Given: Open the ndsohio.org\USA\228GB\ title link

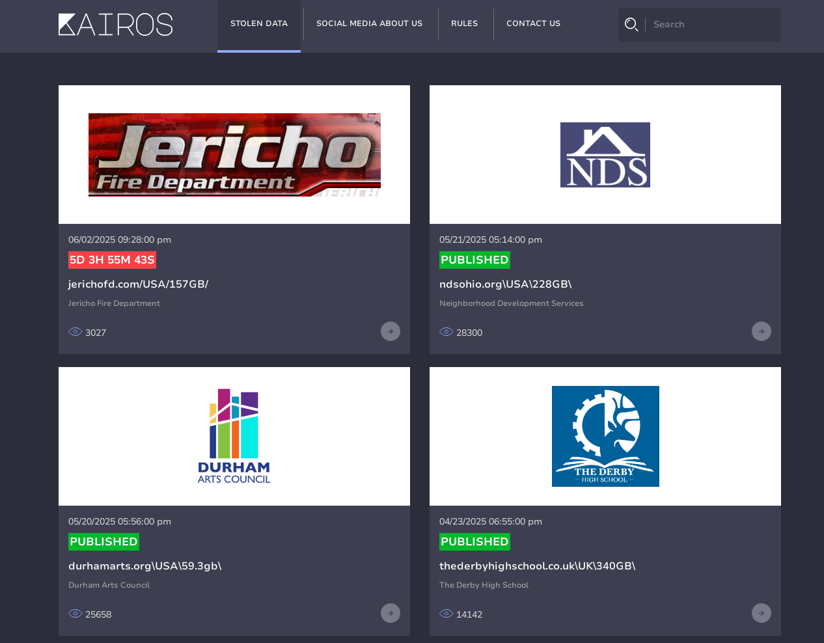Looking at the screenshot, I should coord(506,284).
